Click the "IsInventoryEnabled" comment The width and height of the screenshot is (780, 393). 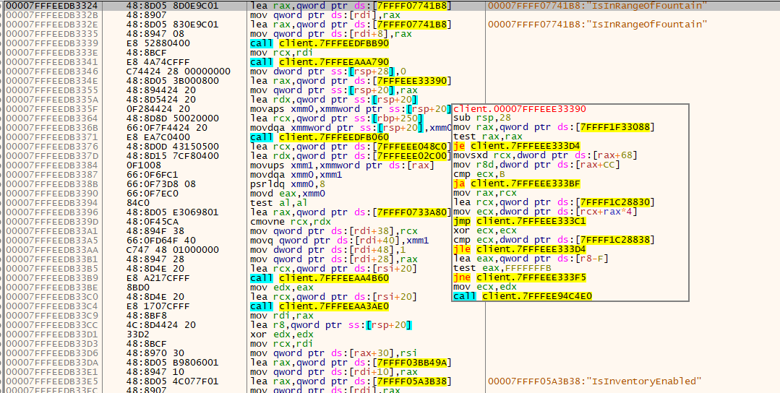[x=594, y=381]
